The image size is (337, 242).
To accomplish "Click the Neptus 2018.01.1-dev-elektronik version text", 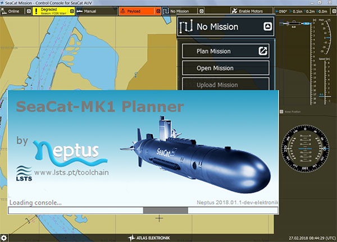I will (237, 202).
